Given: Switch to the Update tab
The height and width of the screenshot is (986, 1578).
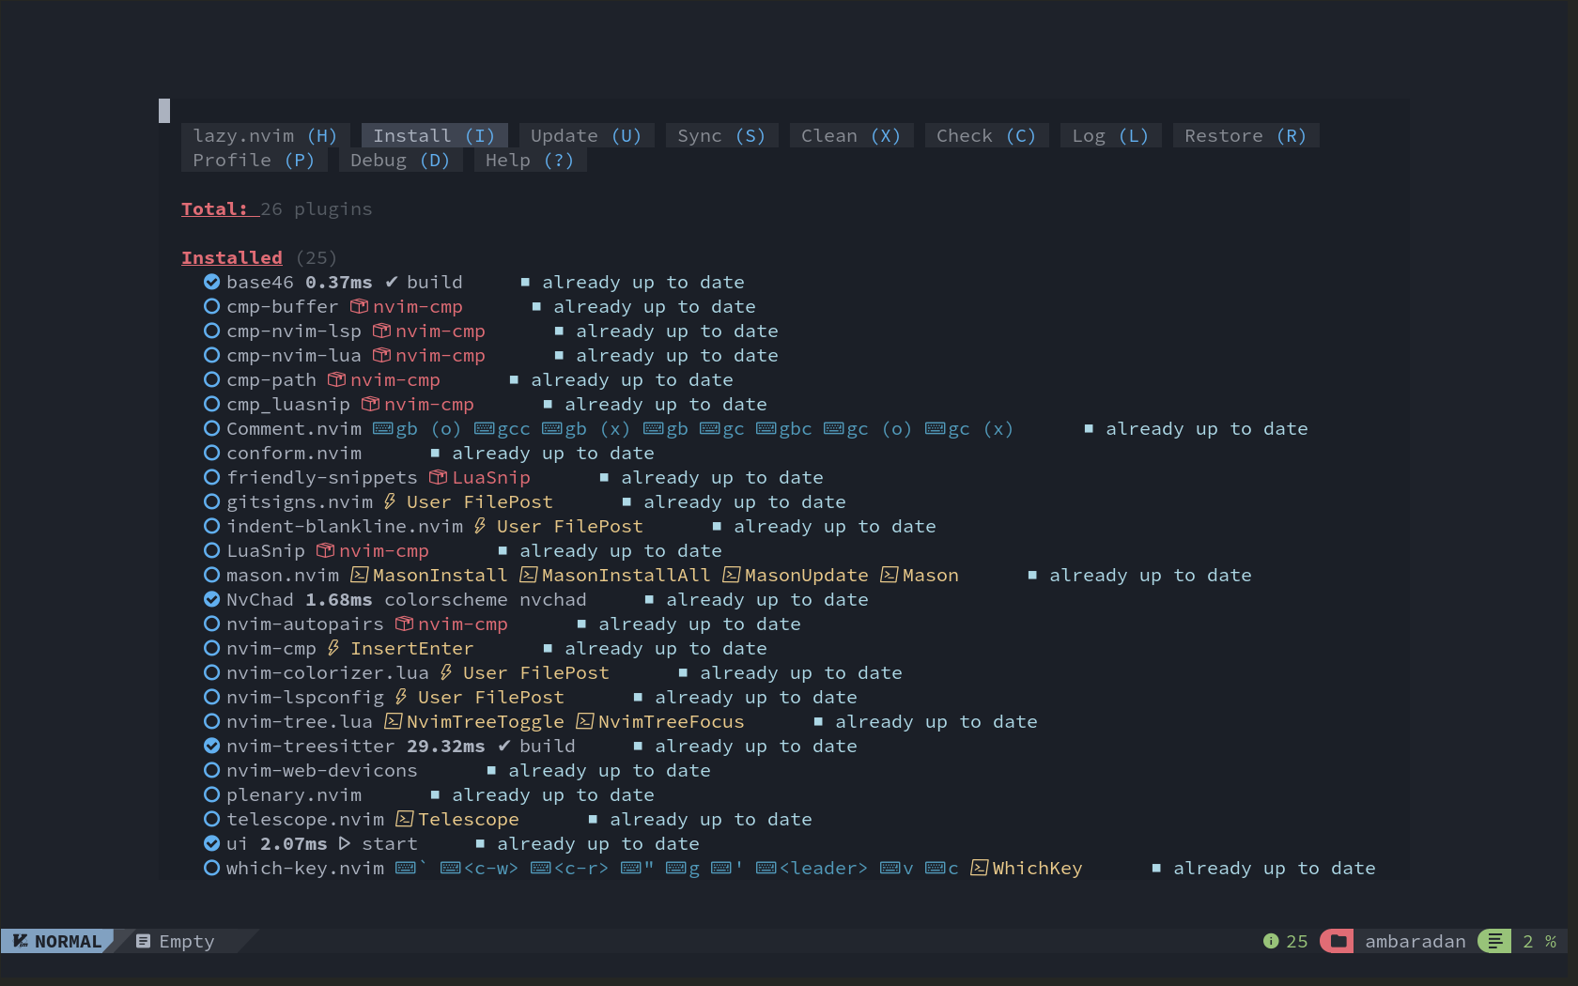Looking at the screenshot, I should [x=586, y=135].
